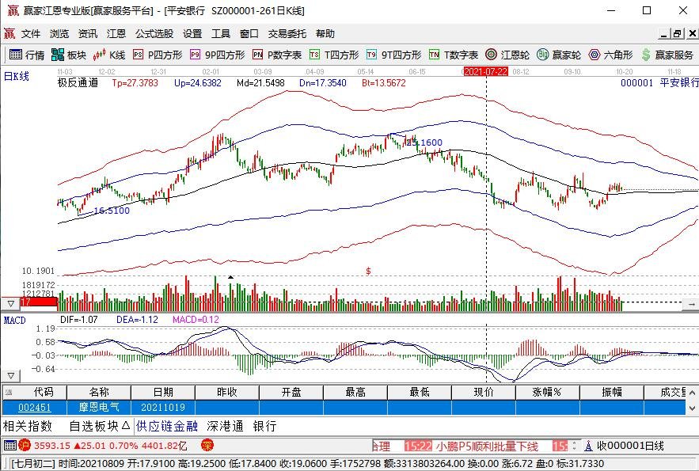
Task: Open the 江恩轮 Gann wheel tool
Action: coord(507,55)
